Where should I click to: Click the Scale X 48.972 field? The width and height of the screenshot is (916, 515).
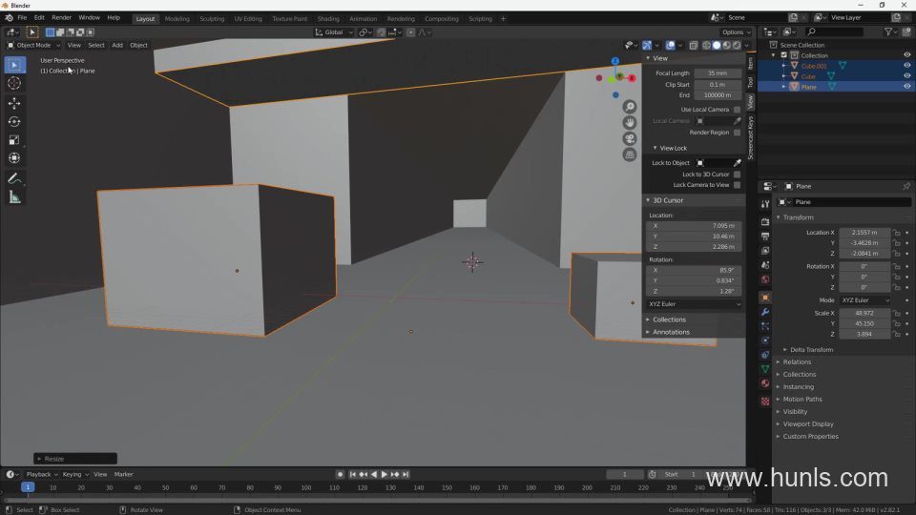click(864, 313)
